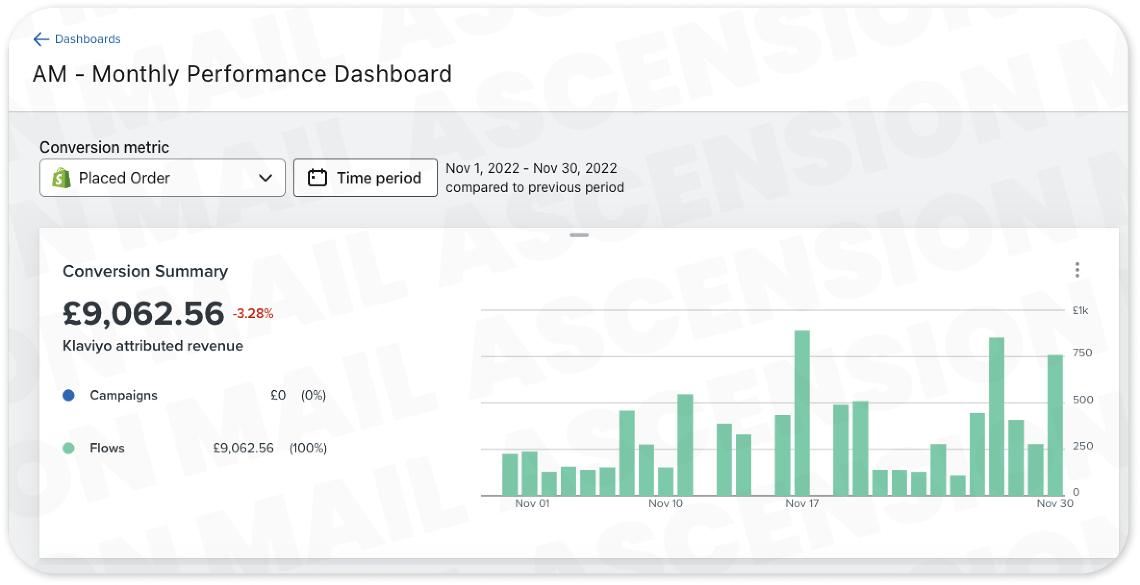Click the Conversion Summary card title
The width and height of the screenshot is (1140, 585).
145,271
